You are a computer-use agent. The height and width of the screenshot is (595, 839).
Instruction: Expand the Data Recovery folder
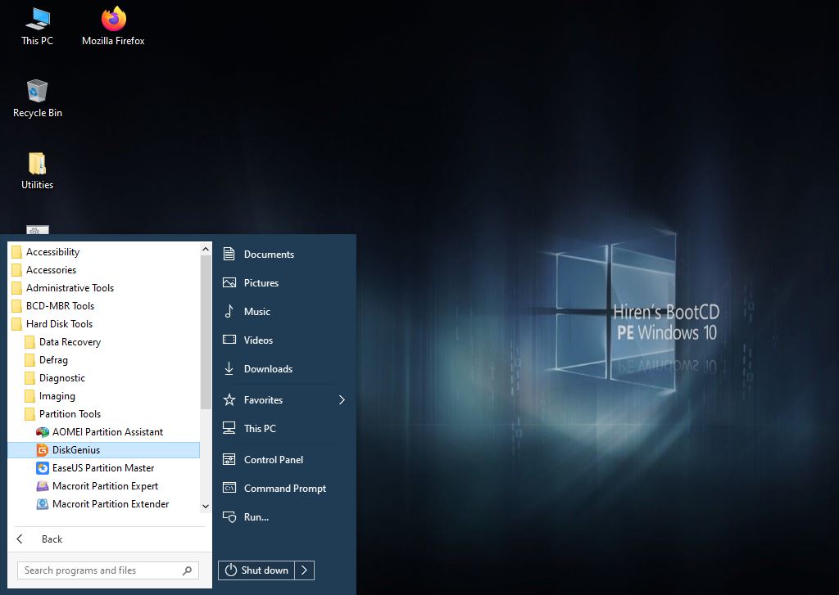[70, 342]
